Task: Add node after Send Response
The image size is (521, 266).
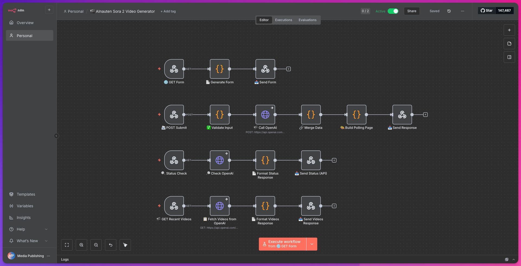Action: [x=425, y=115]
